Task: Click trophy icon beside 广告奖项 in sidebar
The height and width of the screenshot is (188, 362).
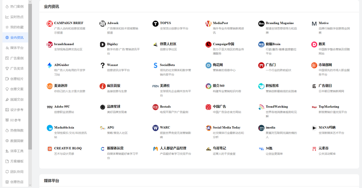Action: [x=7, y=68]
